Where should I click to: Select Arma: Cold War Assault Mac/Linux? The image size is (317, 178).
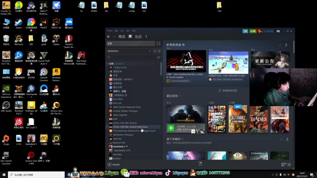(x=130, y=127)
